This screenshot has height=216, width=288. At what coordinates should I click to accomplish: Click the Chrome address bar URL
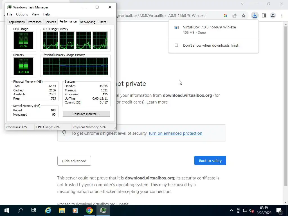pos(161,16)
